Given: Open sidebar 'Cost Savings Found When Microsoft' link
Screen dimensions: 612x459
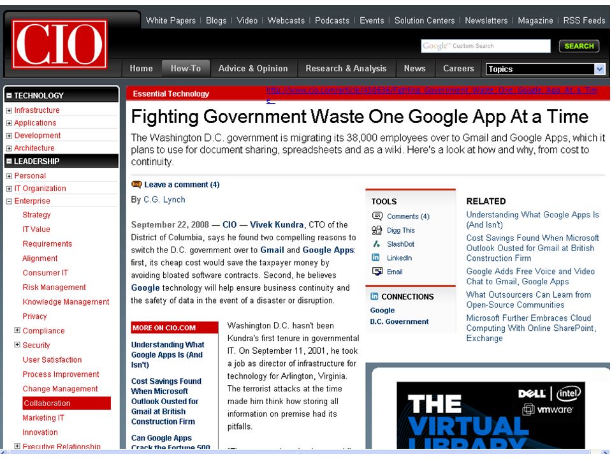Looking at the screenshot, I should tap(166, 401).
